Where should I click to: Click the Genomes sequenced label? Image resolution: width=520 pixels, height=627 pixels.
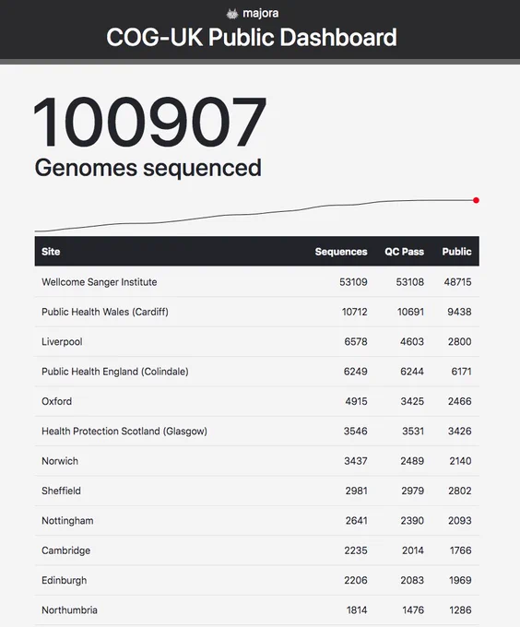[x=148, y=168]
